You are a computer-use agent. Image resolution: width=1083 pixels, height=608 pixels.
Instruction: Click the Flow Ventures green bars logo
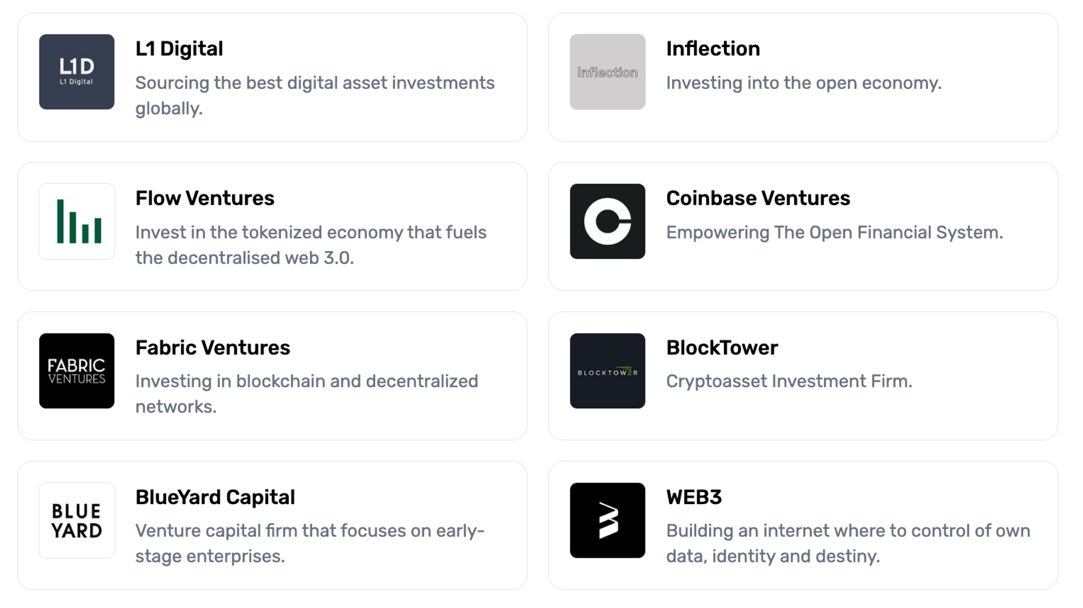click(x=76, y=221)
